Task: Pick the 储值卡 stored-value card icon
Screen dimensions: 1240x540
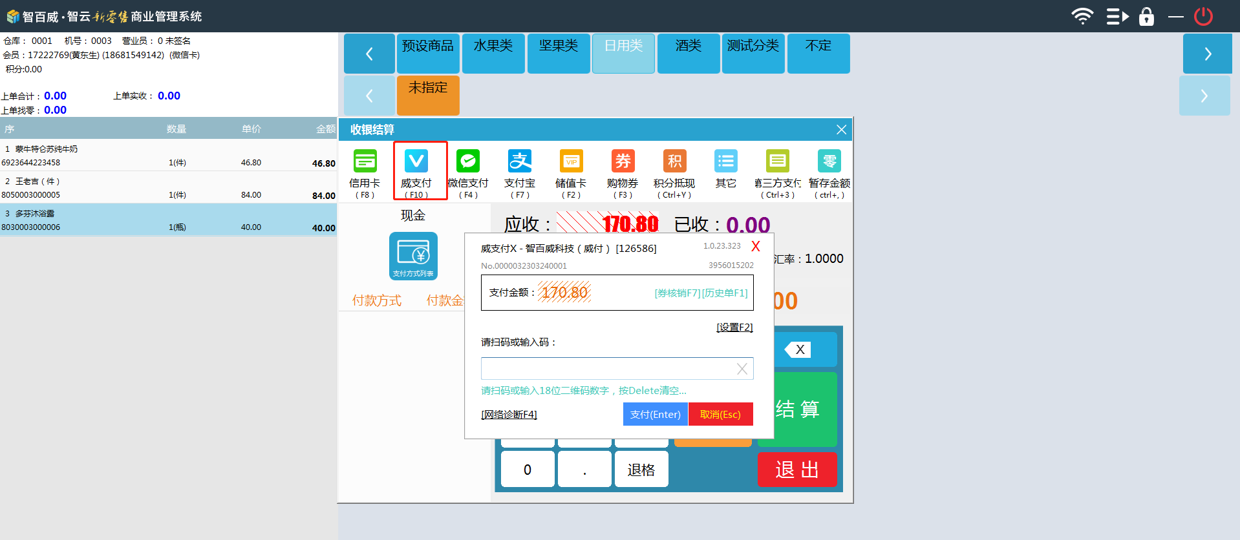Action: pyautogui.click(x=571, y=161)
